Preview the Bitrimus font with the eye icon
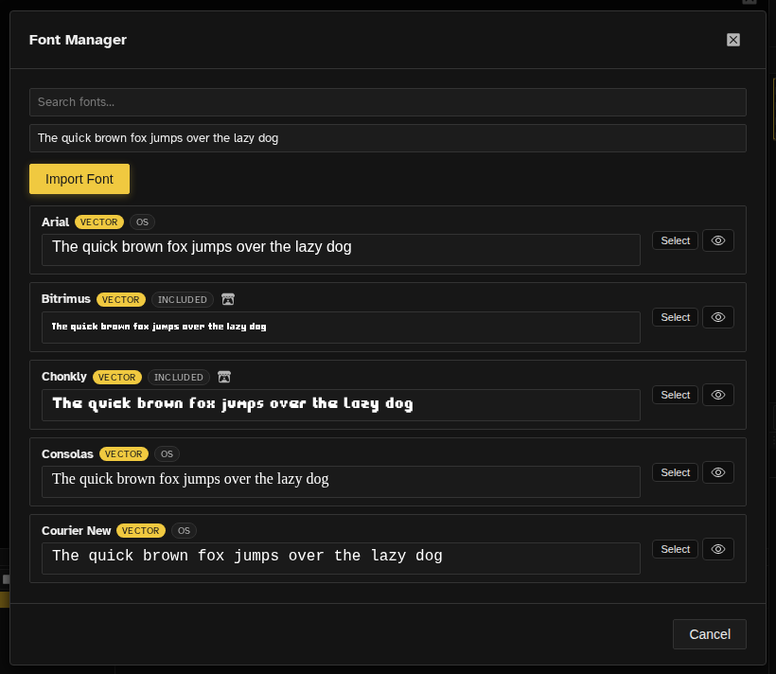The height and width of the screenshot is (674, 776). tap(718, 317)
